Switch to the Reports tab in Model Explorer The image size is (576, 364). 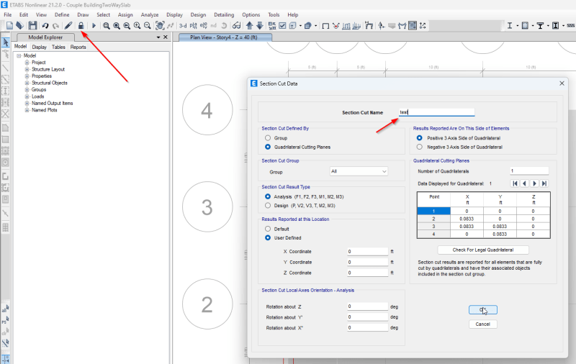coord(78,47)
